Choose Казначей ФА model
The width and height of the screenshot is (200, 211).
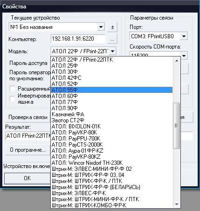111,114
